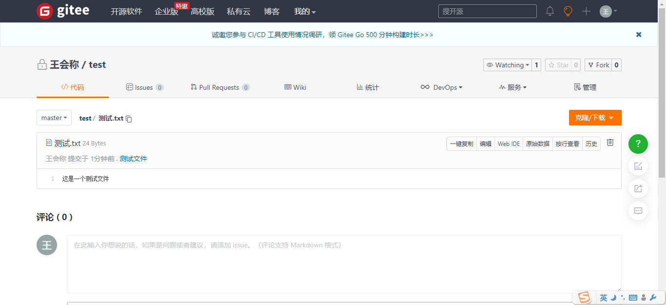Click Sogou soft keyboard icon
The width and height of the screenshot is (666, 305).
click(633, 298)
